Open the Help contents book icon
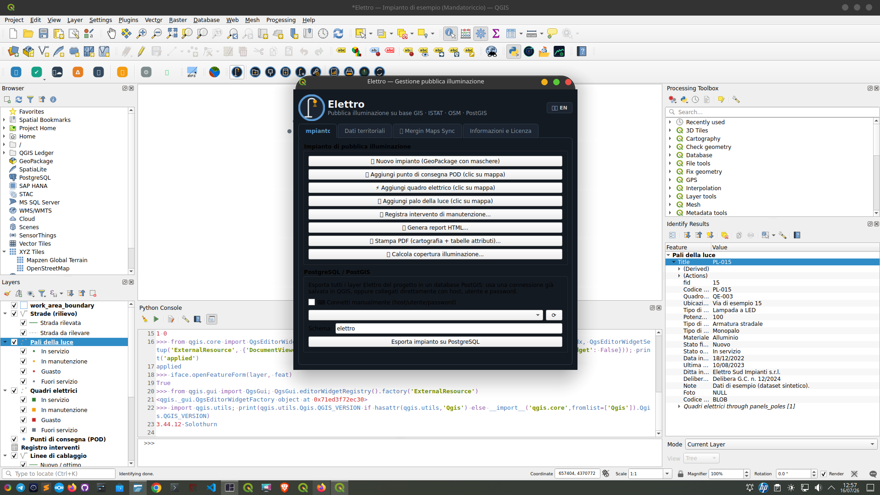This screenshot has height=495, width=880. pyautogui.click(x=582, y=51)
